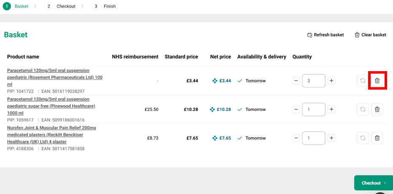This screenshot has height=194, width=393.
Task: Refresh the Nurofen plasters row
Action: pos(362,138)
